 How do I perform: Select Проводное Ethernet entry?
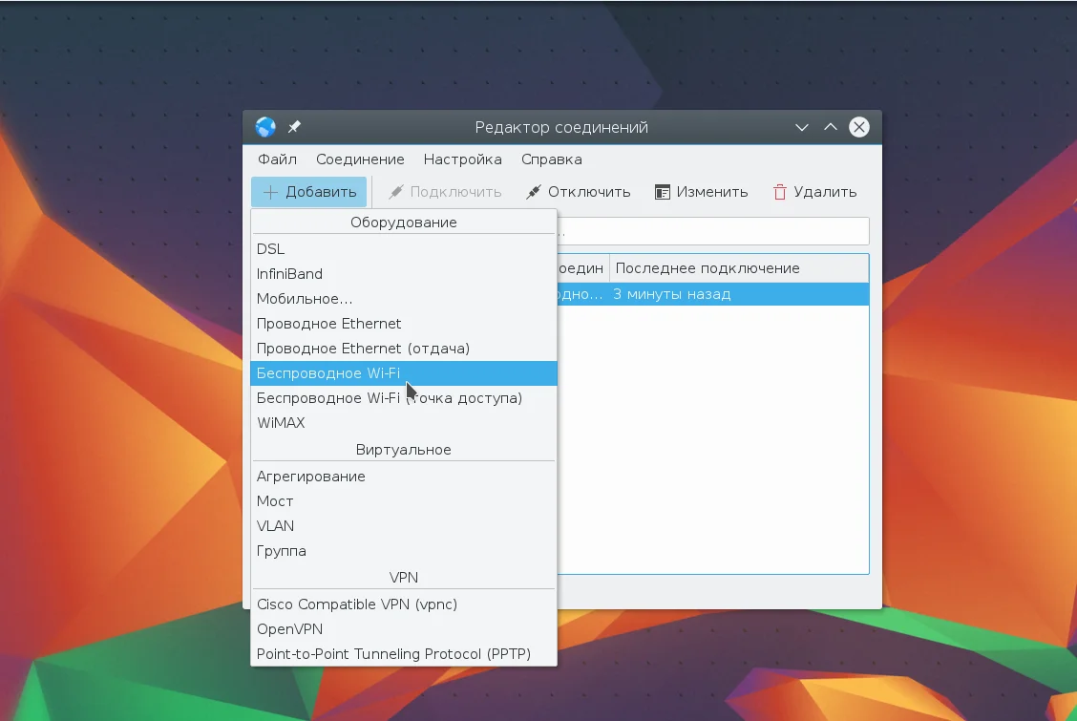click(x=404, y=324)
